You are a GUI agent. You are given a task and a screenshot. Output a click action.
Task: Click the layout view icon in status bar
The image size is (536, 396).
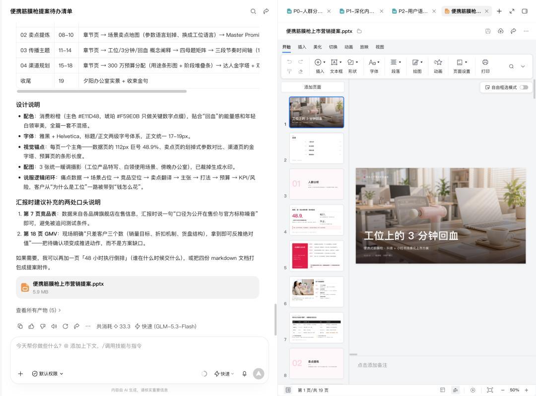442,390
